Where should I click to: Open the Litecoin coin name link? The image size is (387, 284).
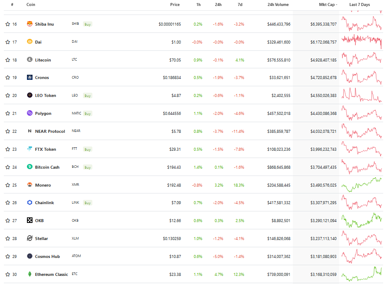point(43,60)
